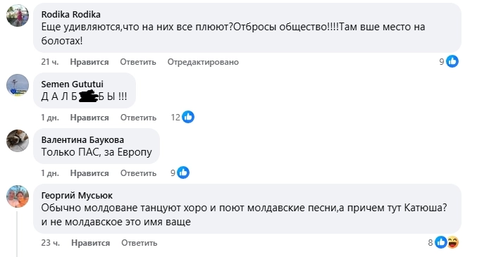Click like reaction icon on Rodika's comment
This screenshot has height=257, width=477.
(452, 61)
